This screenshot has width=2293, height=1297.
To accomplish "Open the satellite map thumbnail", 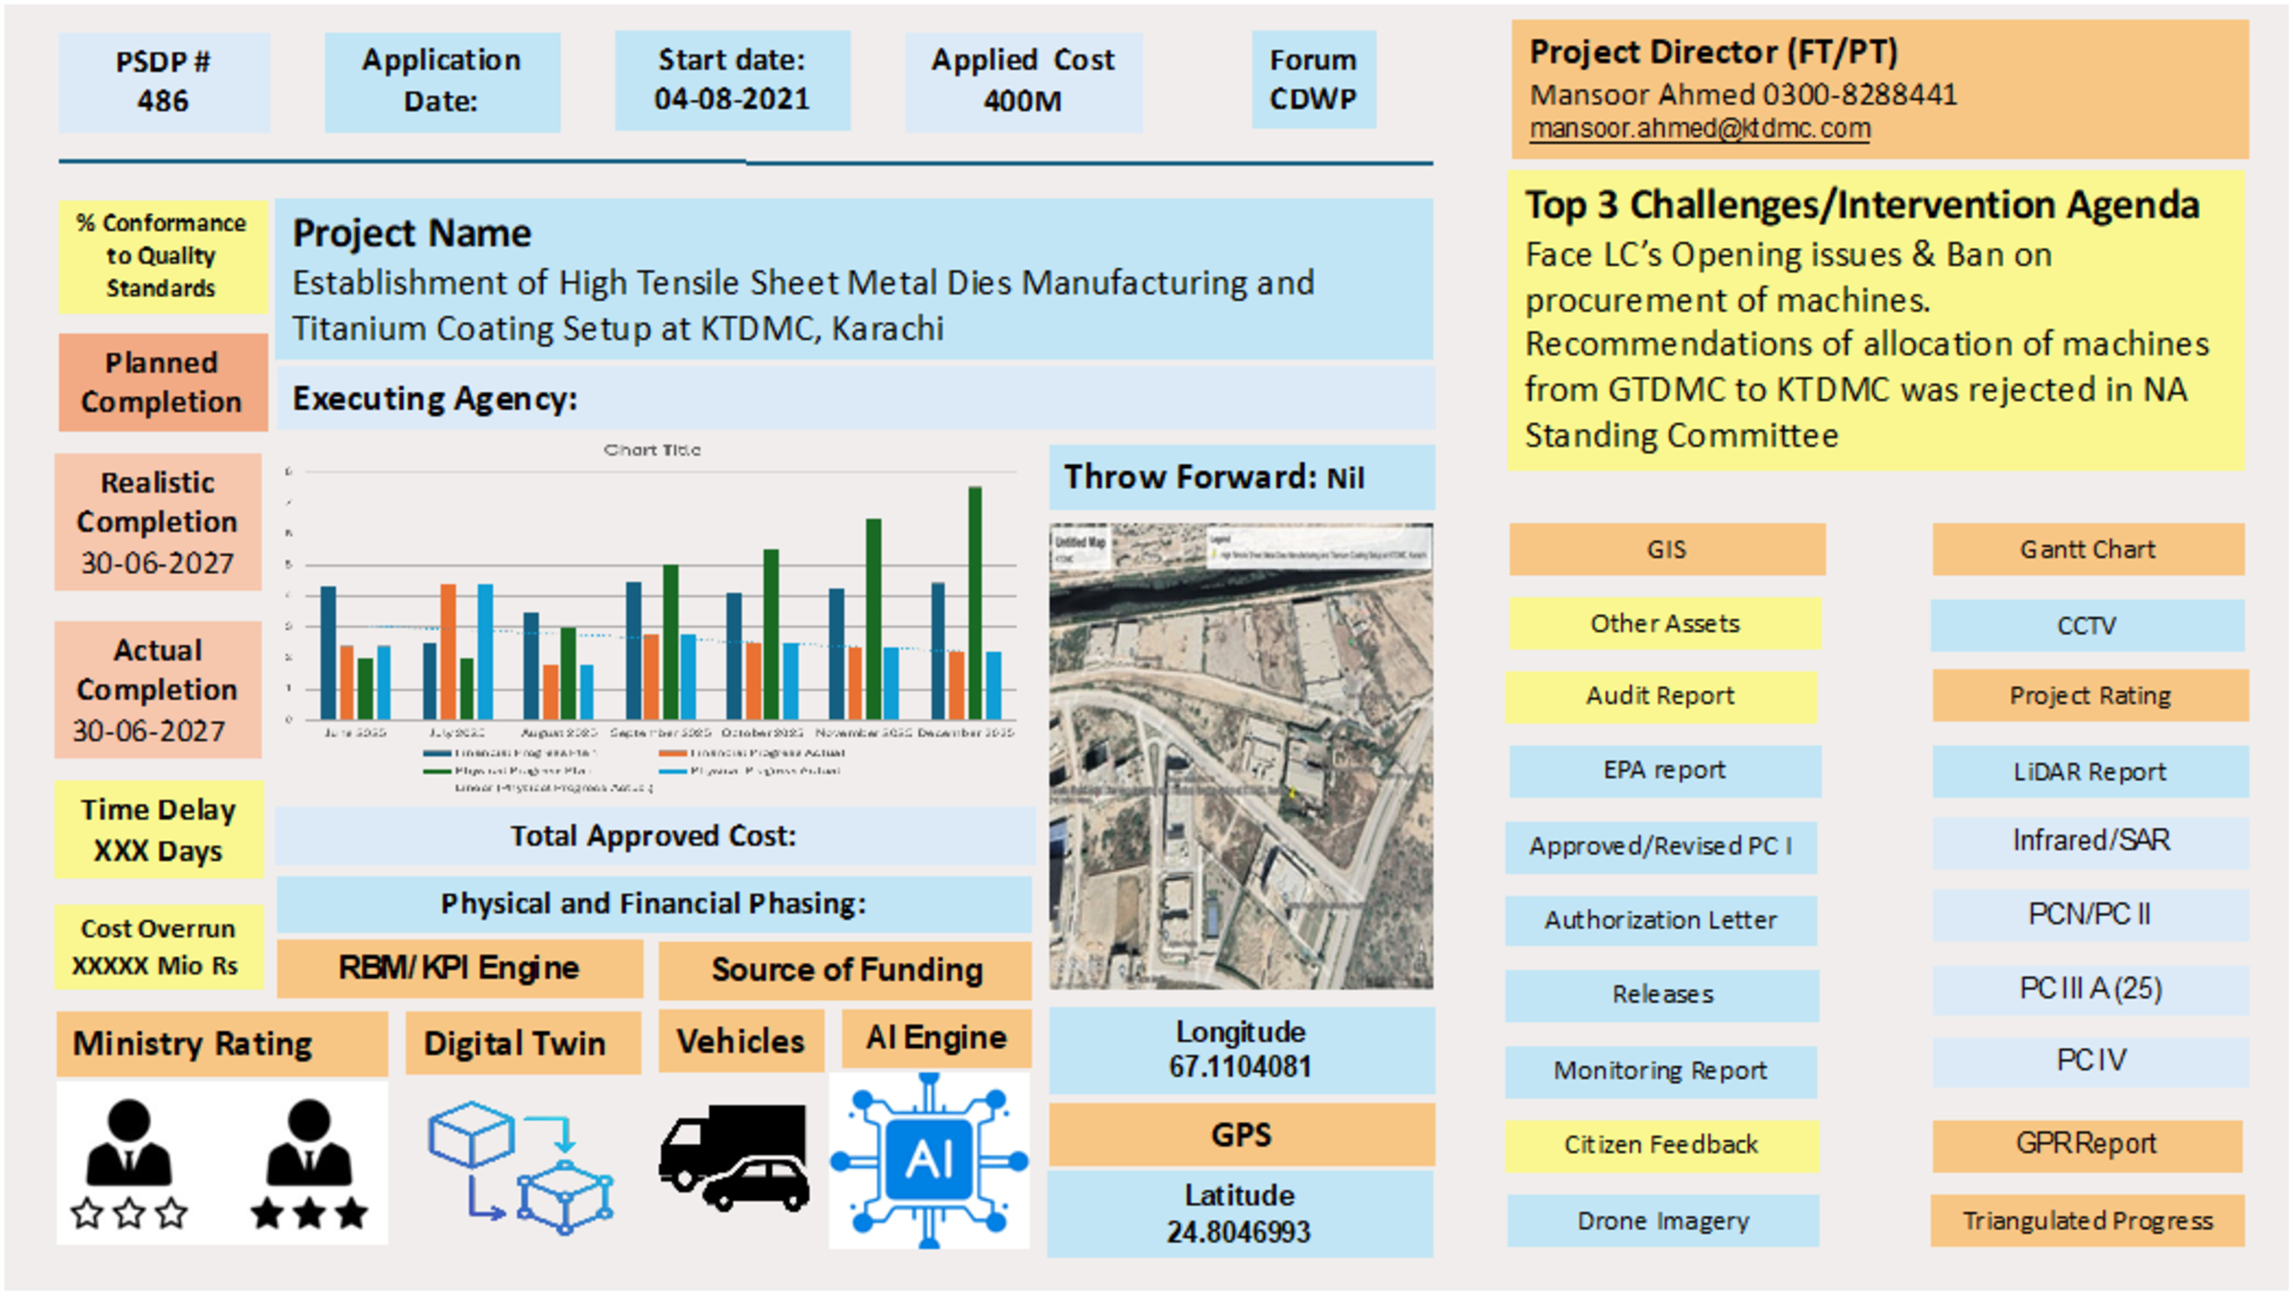I will pyautogui.click(x=1240, y=756).
